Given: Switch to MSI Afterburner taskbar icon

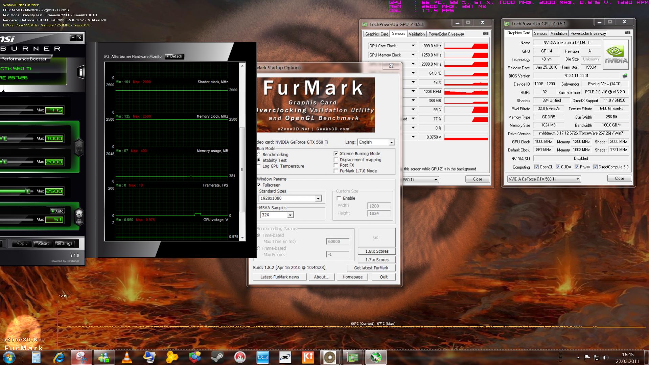Looking at the screenshot, I should point(375,357).
